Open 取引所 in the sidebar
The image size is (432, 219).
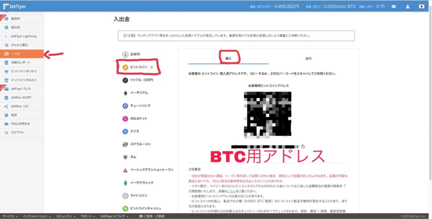[x=22, y=27]
